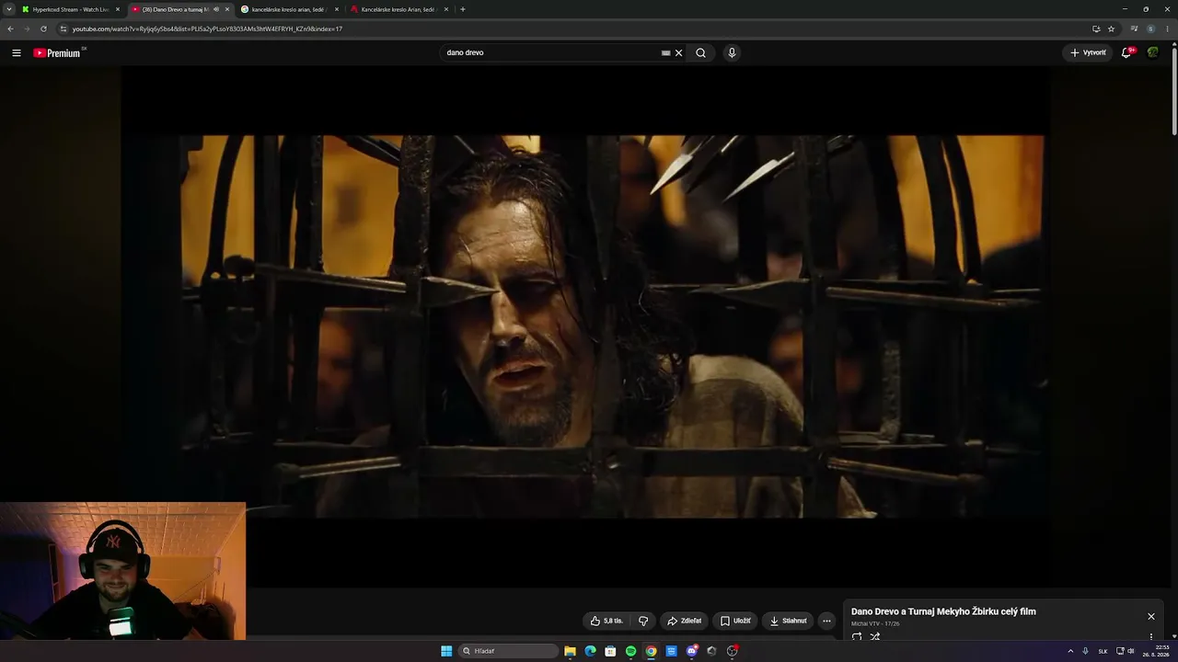Open the on-screen keyboard in search box
This screenshot has width=1178, height=662.
point(665,52)
